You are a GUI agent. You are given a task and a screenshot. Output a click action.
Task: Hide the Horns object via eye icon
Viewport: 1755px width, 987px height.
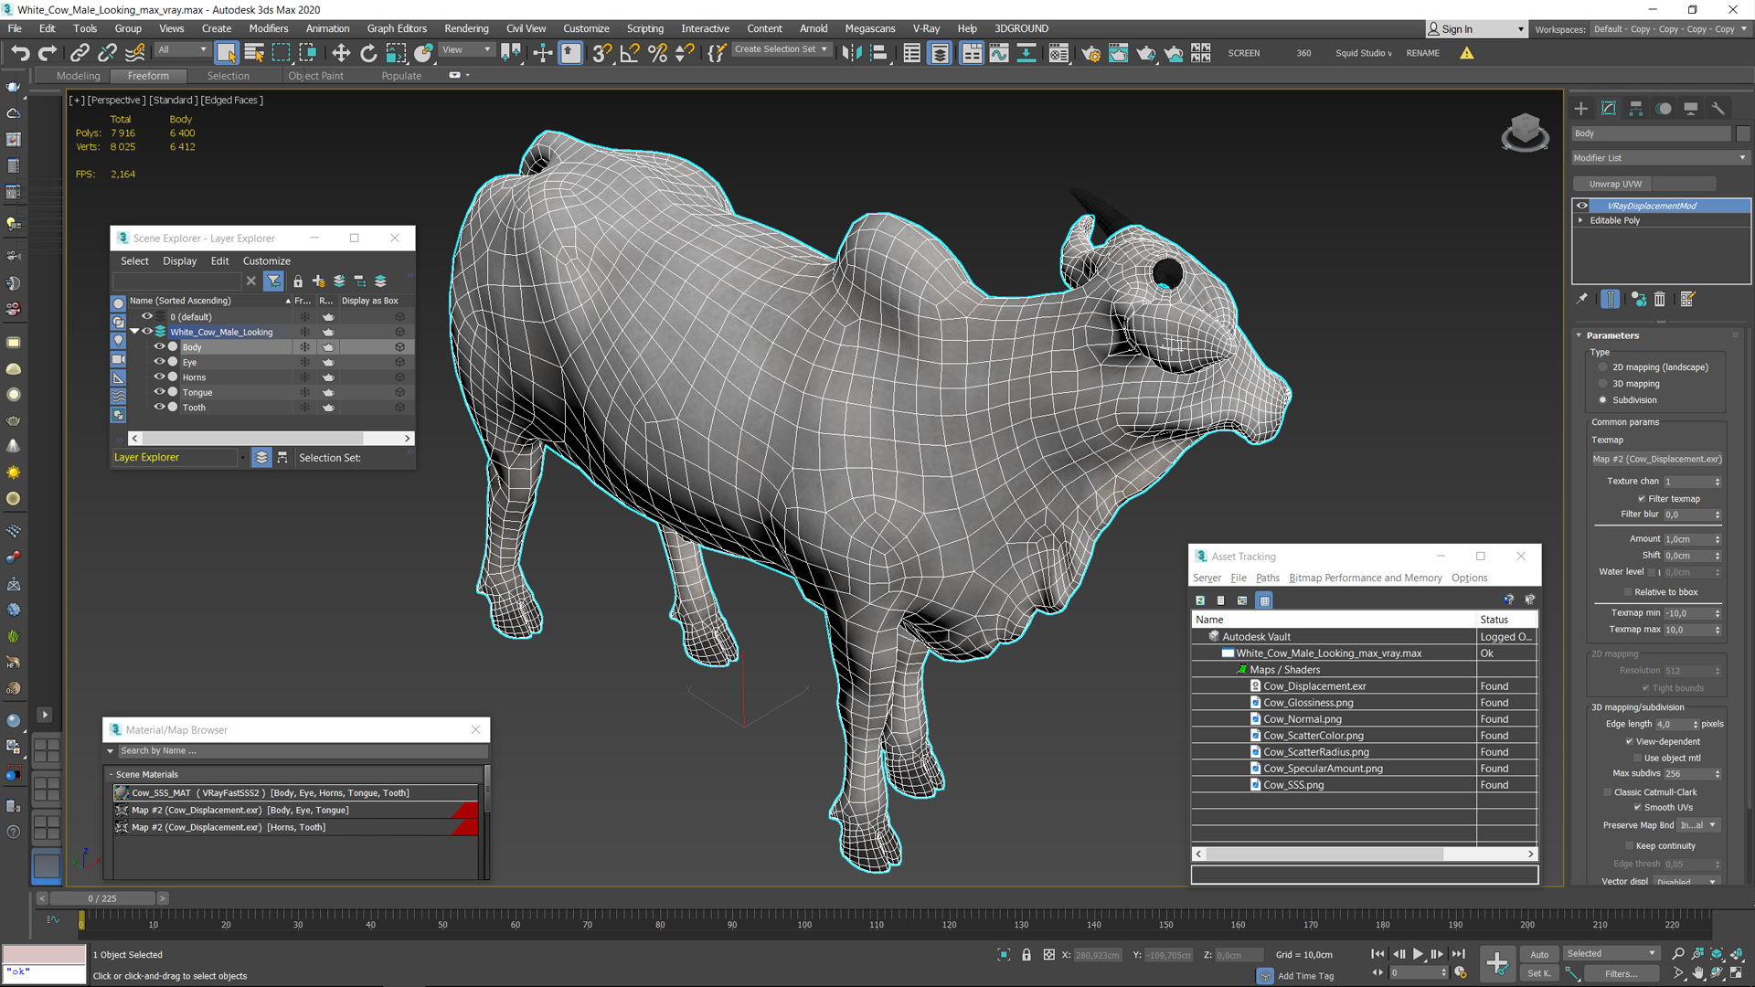click(x=159, y=377)
